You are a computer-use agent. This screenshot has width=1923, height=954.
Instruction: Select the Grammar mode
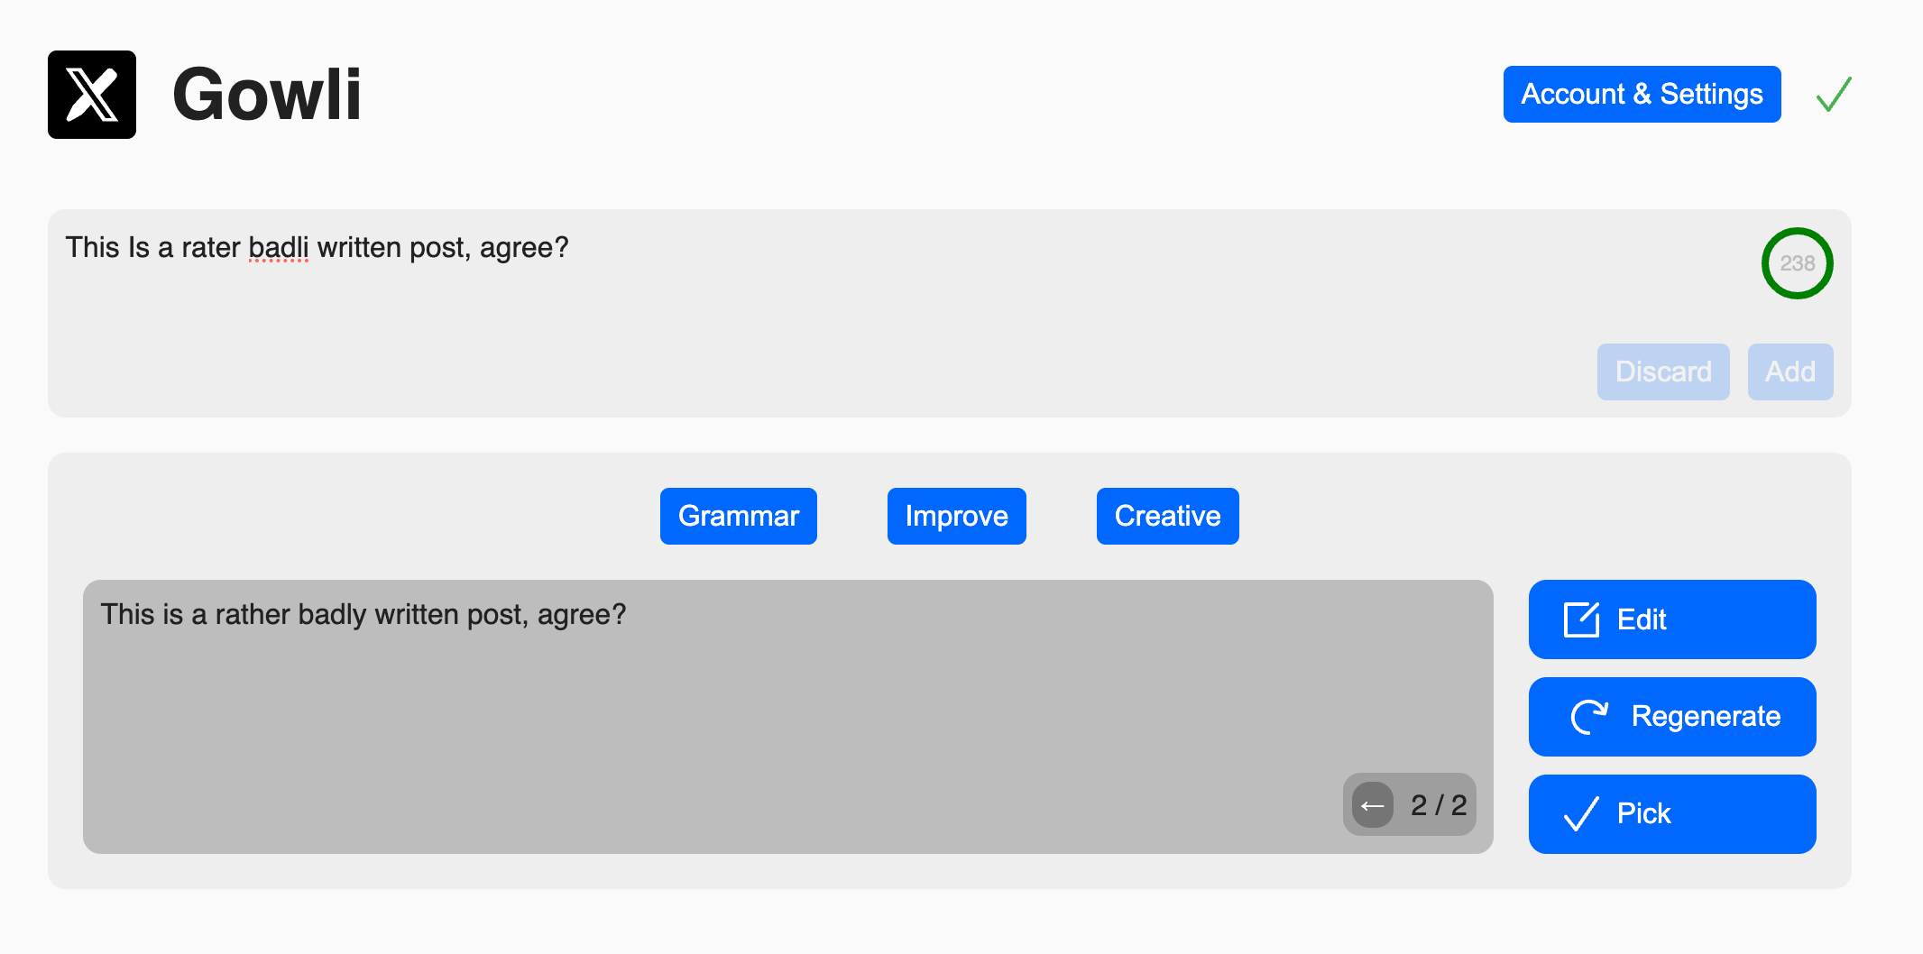pyautogui.click(x=738, y=516)
